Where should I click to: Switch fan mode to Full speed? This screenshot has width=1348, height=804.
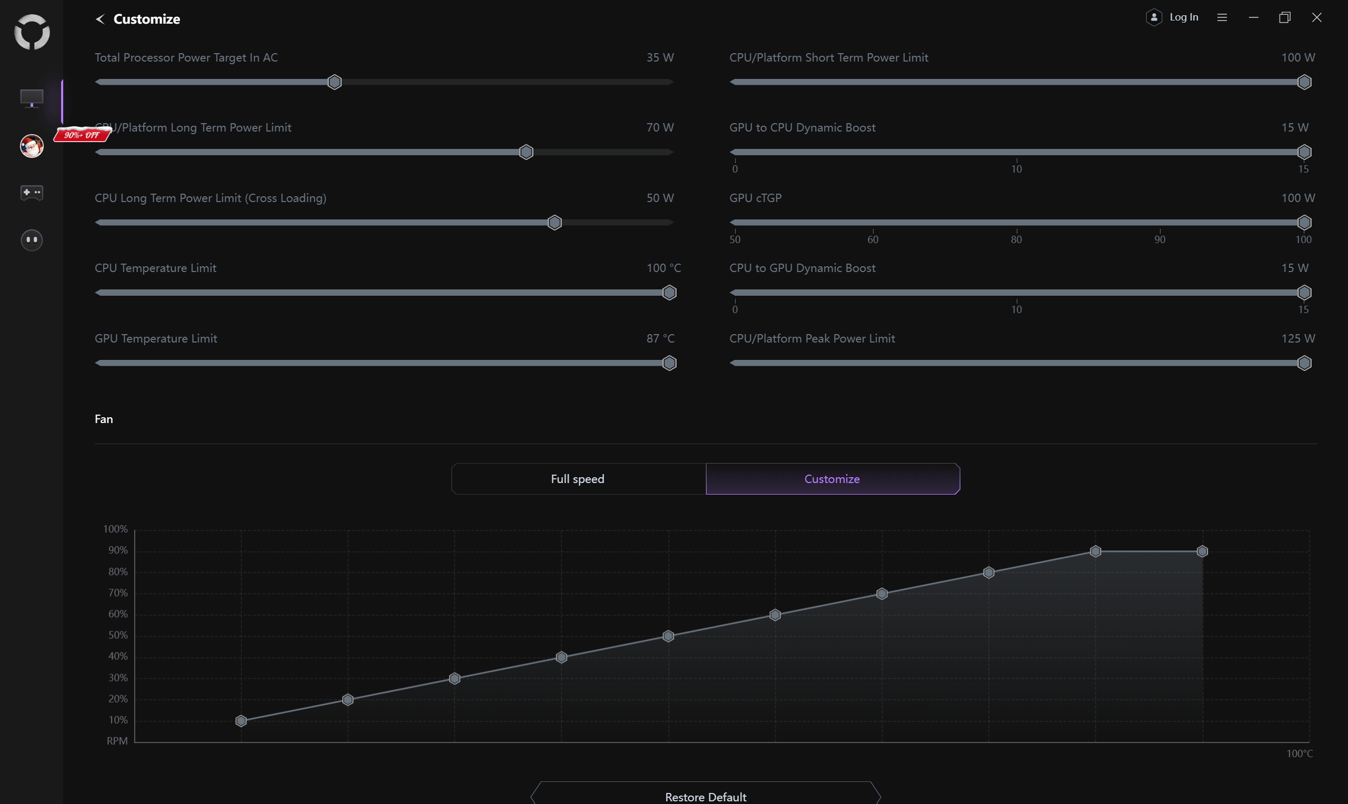pos(578,479)
